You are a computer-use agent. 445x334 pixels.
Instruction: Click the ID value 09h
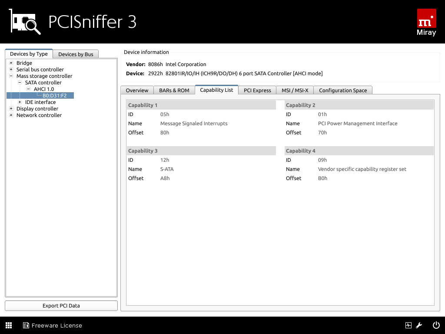322,160
